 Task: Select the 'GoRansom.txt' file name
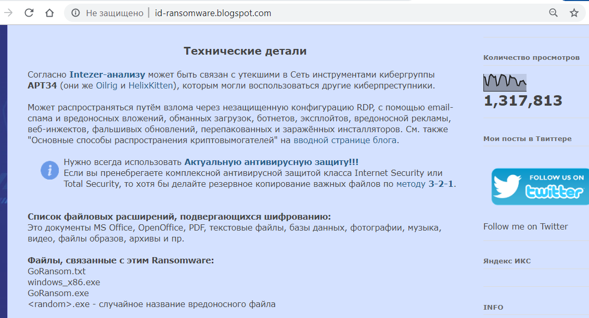[56, 271]
